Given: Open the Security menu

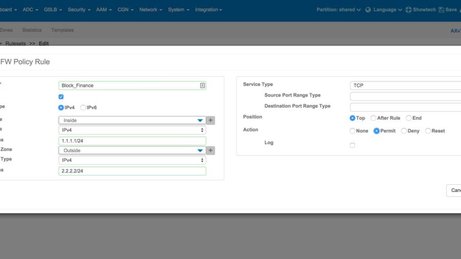Looking at the screenshot, I should coord(79,10).
